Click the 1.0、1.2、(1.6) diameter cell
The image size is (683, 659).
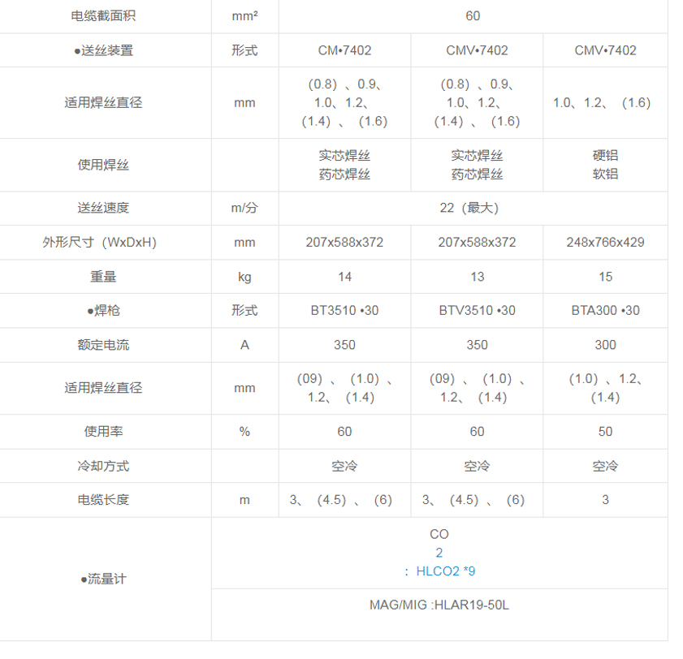pyautogui.click(x=604, y=102)
